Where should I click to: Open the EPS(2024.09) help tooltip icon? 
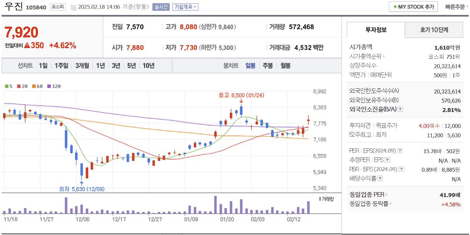(400, 151)
